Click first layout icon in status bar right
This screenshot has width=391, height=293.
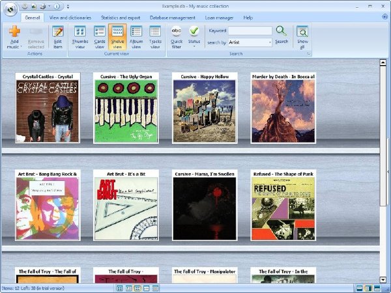pyautogui.click(x=359, y=288)
